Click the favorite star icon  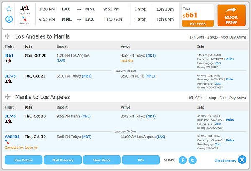point(9,8)
